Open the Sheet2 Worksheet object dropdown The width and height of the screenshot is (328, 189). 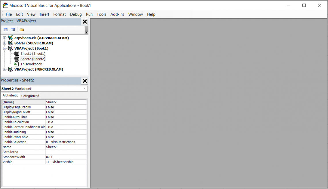click(85, 89)
